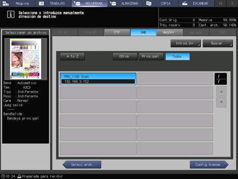The height and width of the screenshot is (179, 238).
Task: Select the Todos filter button
Action: click(178, 56)
